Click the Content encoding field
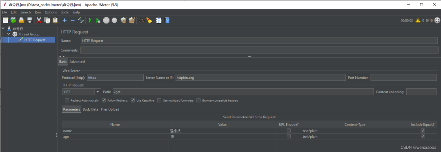The image size is (441, 152). [421, 92]
